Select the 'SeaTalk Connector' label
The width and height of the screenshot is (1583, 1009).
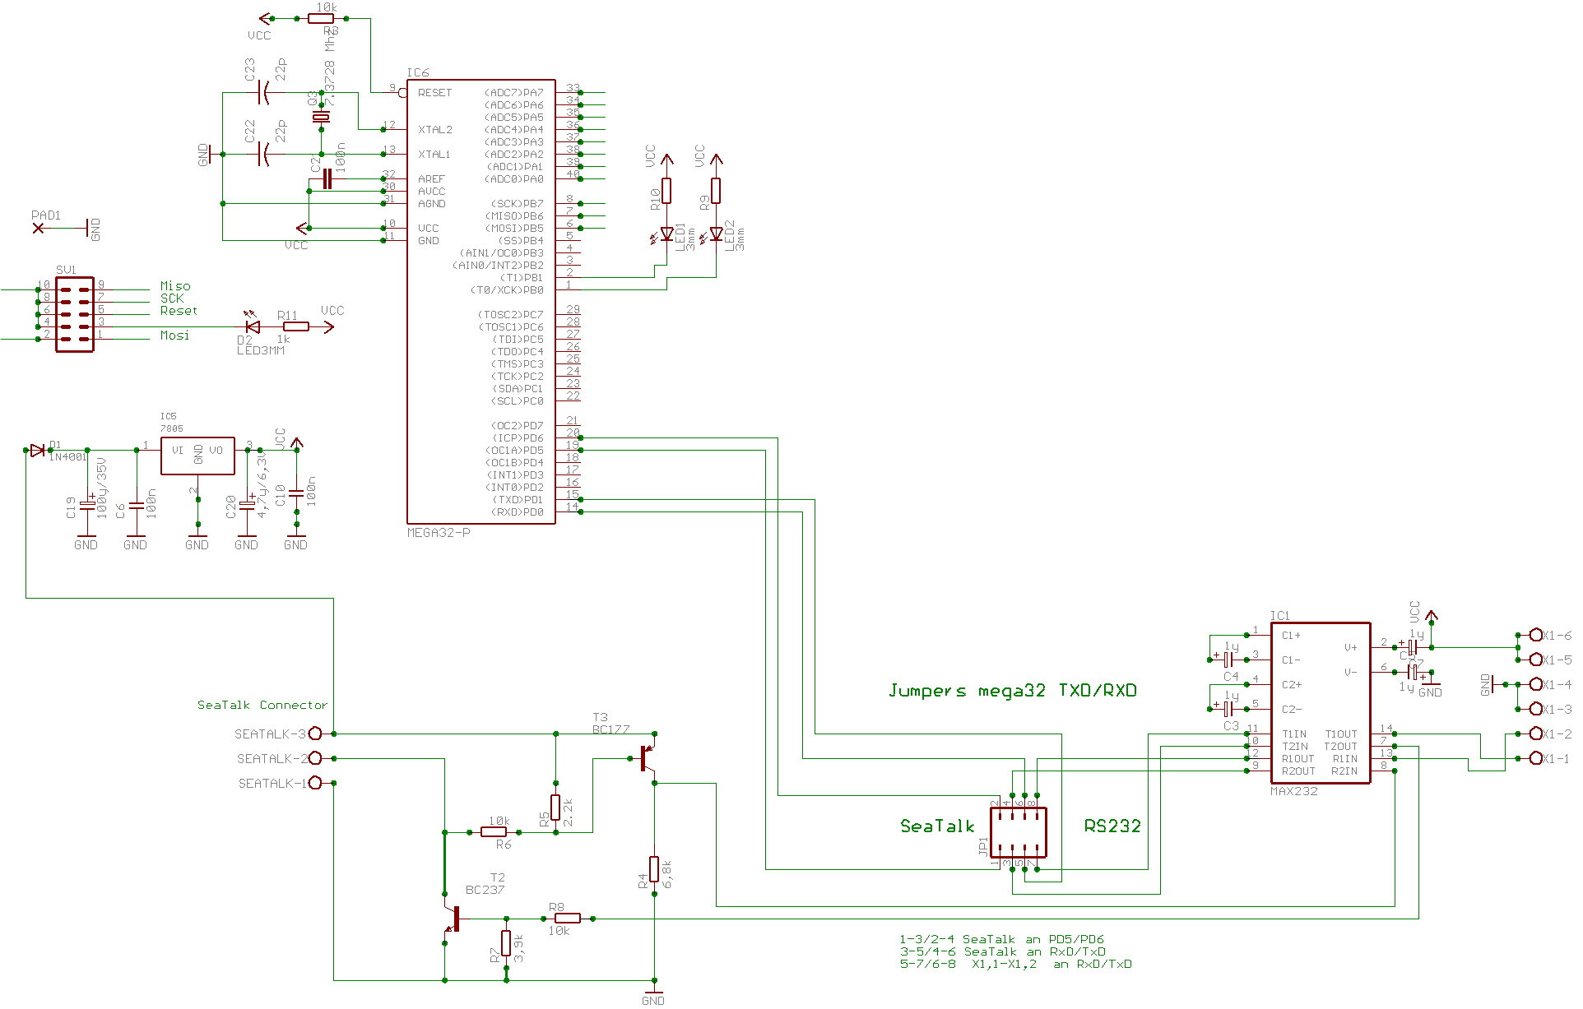(x=262, y=705)
